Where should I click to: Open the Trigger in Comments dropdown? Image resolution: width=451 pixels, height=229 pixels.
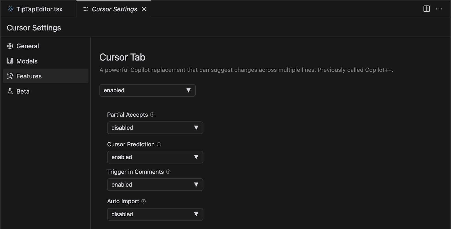click(x=155, y=185)
